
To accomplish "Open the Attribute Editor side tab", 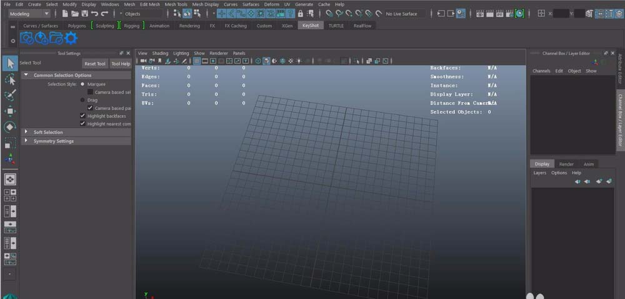I will (620, 69).
